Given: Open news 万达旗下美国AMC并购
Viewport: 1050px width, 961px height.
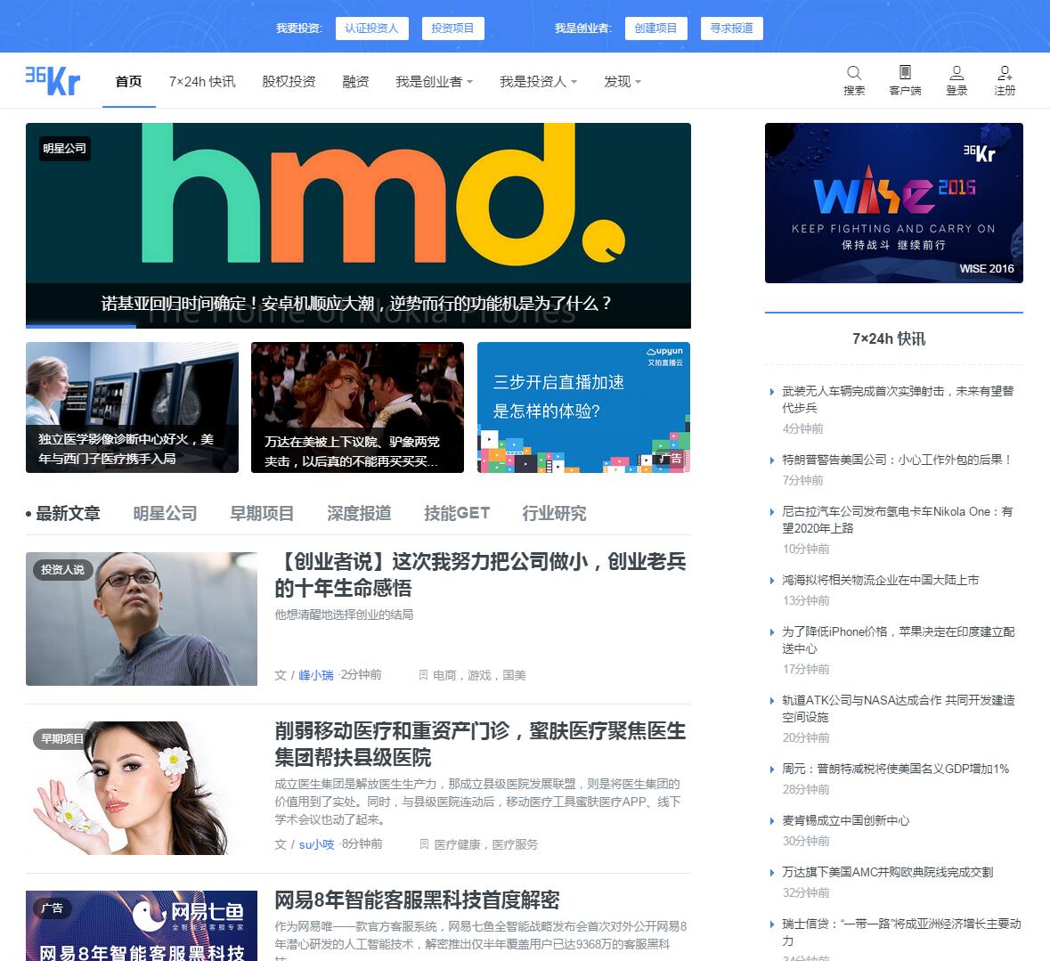Looking at the screenshot, I should pos(887,872).
